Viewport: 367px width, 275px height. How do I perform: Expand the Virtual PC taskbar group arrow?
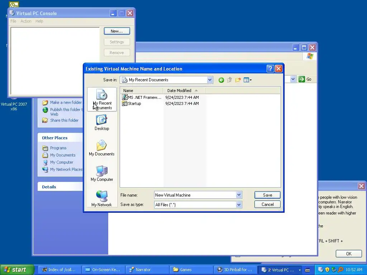pos(300,270)
